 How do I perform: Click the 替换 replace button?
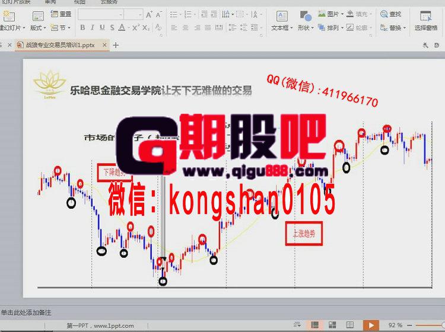[393, 27]
